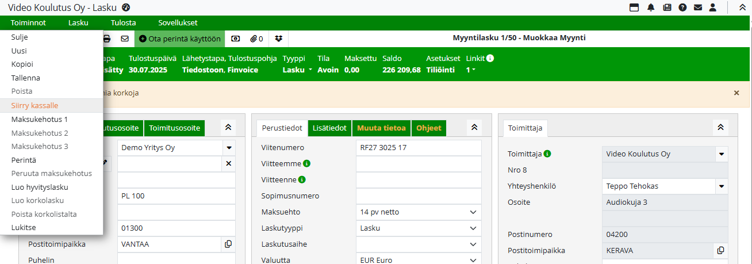Click the copy icon beside VANTAA field
The height and width of the screenshot is (264, 752).
point(228,244)
